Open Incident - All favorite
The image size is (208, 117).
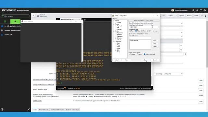8,35
